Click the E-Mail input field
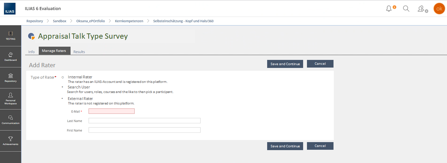Image resolution: width=447 pixels, height=163 pixels. coord(111,111)
